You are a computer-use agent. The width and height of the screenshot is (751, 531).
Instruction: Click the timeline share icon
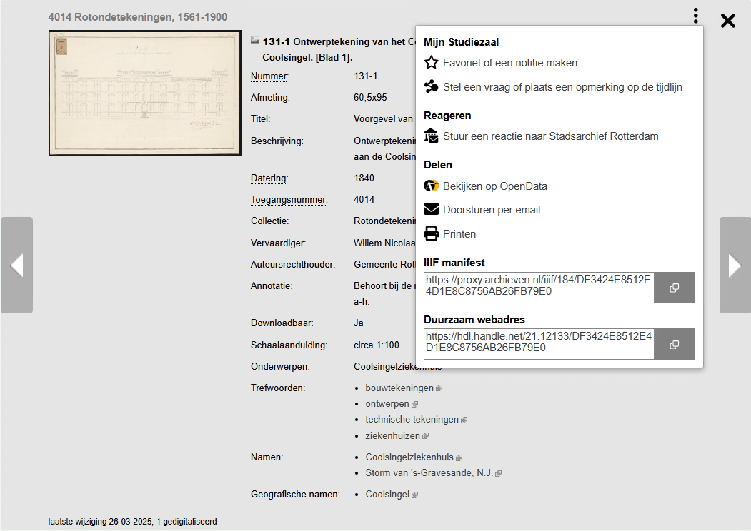(x=431, y=87)
